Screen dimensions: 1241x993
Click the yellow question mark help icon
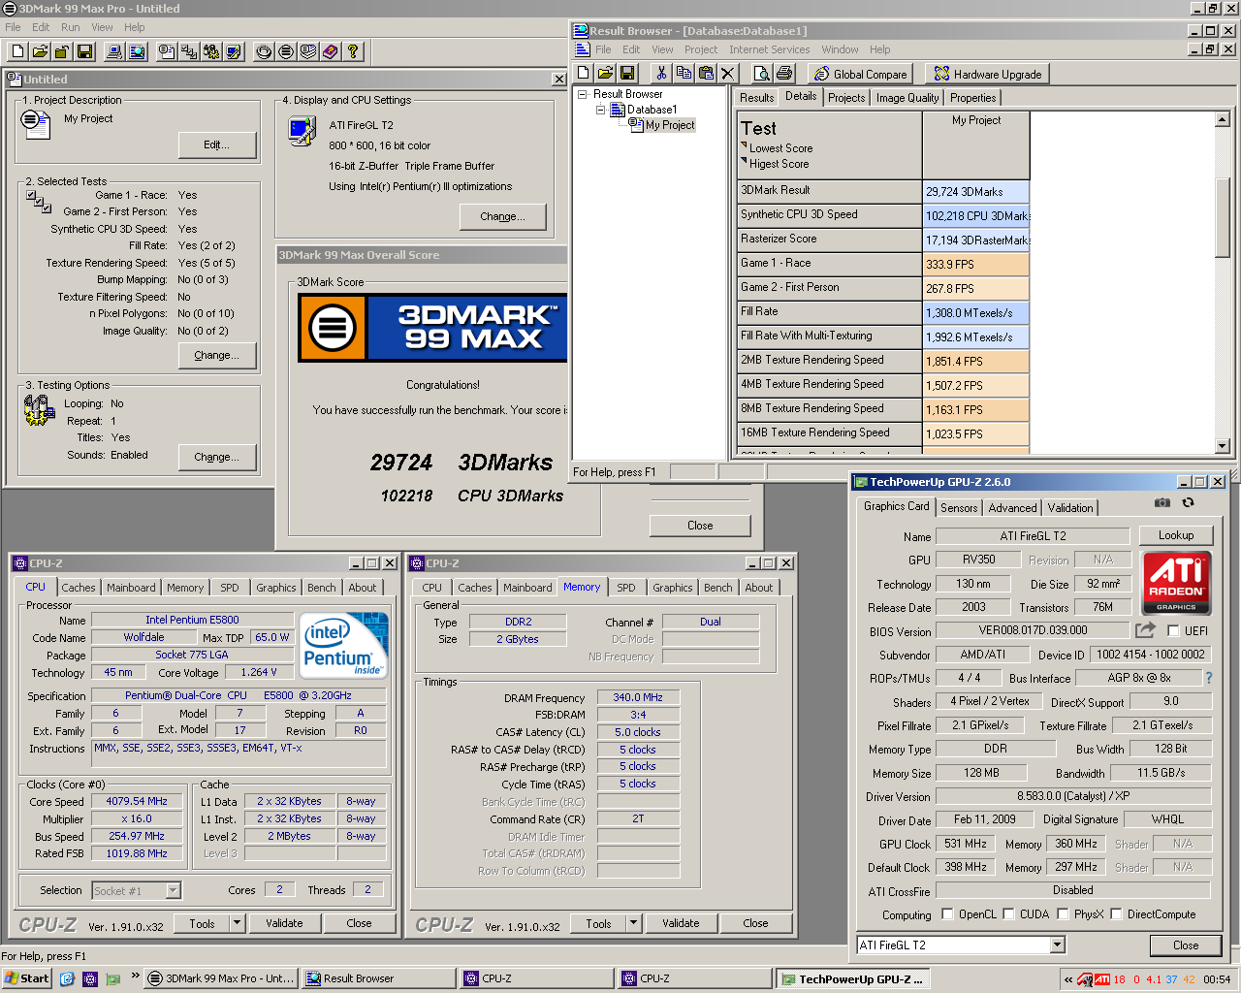(353, 51)
